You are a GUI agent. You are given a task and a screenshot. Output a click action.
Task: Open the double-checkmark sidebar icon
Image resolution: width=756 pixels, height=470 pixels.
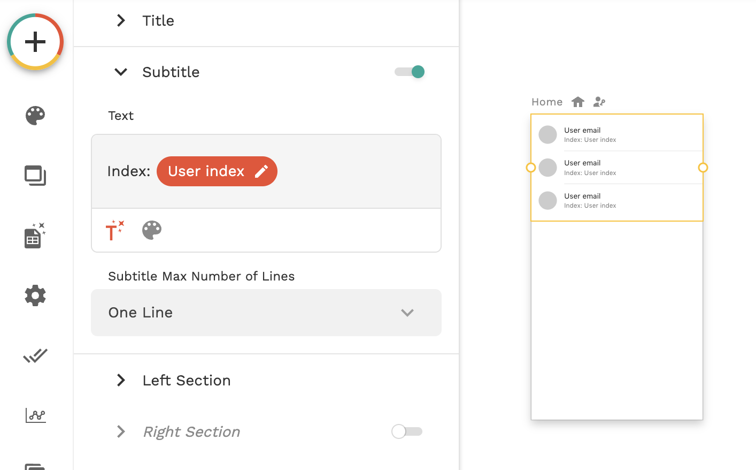click(x=35, y=355)
